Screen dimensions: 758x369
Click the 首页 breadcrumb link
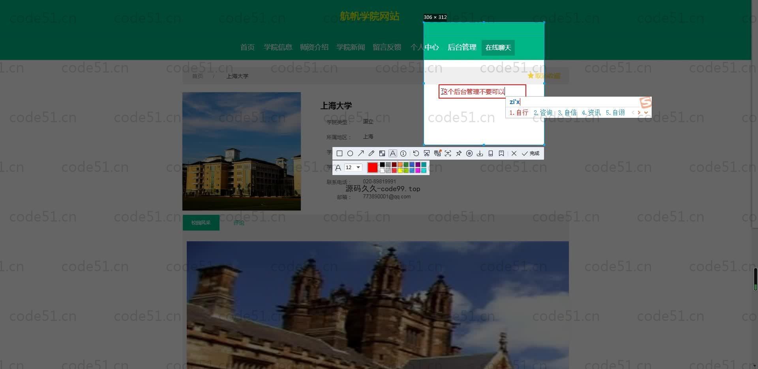pyautogui.click(x=197, y=76)
